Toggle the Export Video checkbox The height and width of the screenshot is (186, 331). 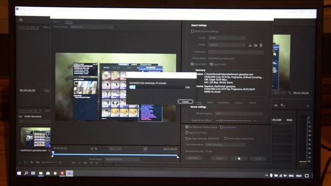(192, 64)
